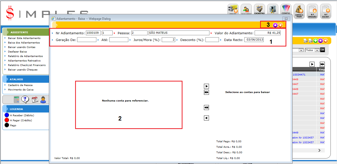Select Cadastro de Pessoa shortcut
Viewport: 337px width, 164px height.
[x=20, y=85]
